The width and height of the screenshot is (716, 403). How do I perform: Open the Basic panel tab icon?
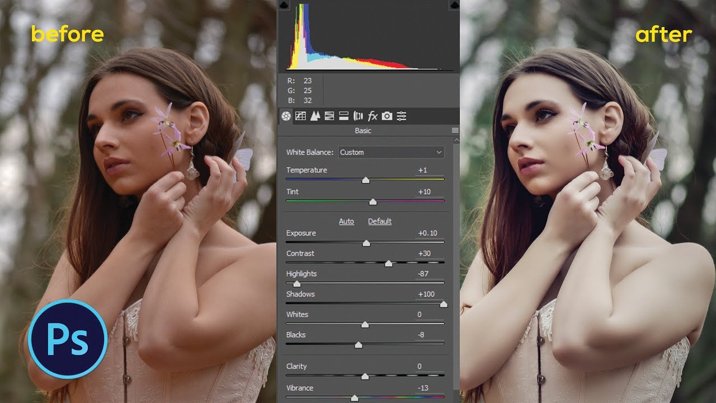pos(286,116)
